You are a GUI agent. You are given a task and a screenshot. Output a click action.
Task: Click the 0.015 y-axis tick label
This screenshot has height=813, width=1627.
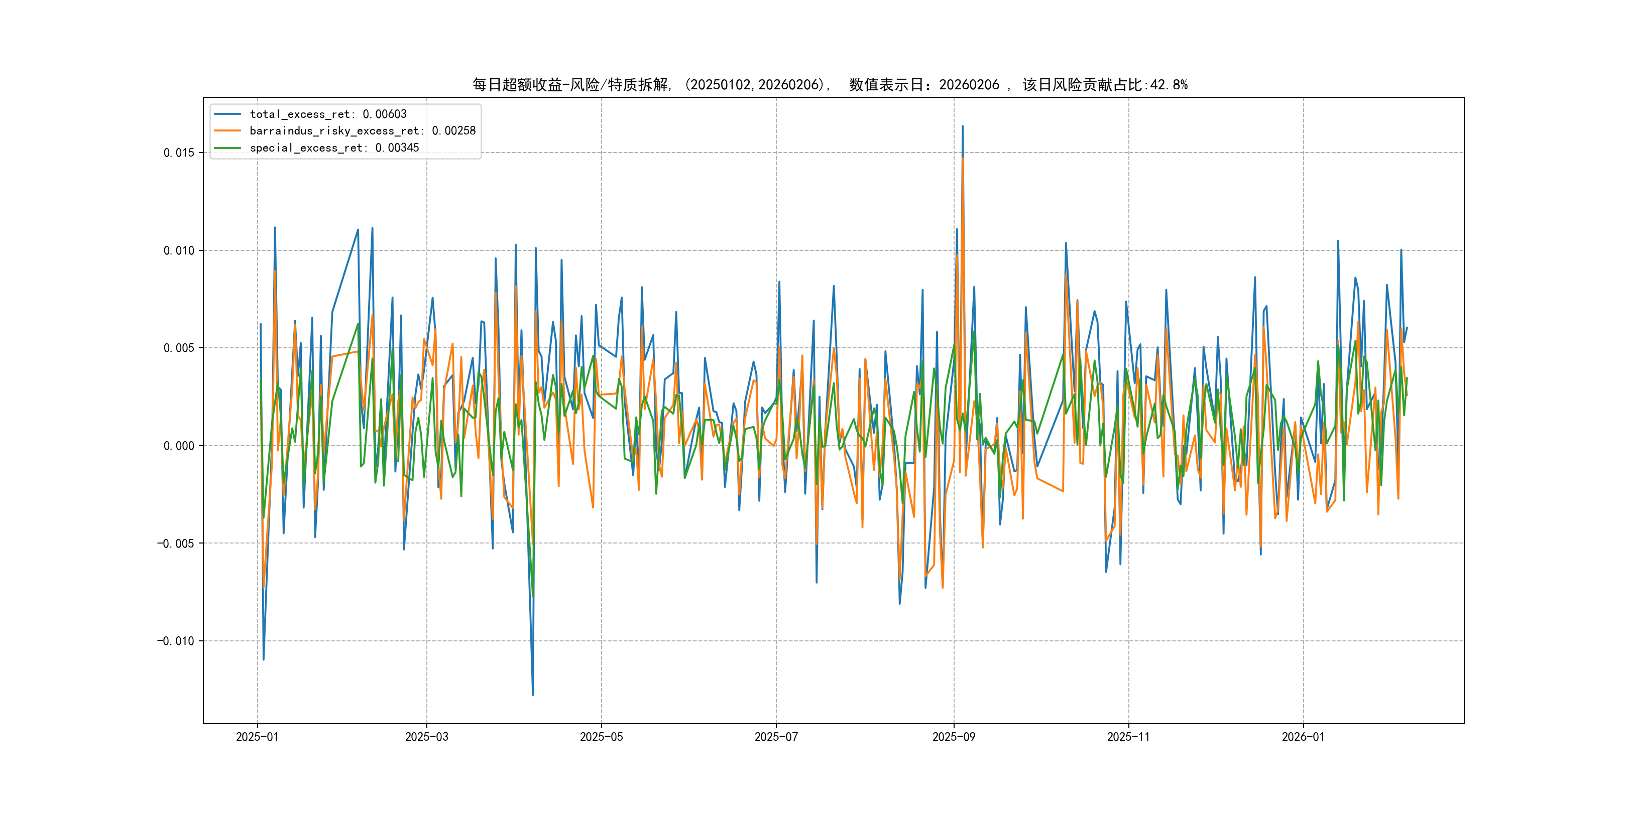(179, 153)
